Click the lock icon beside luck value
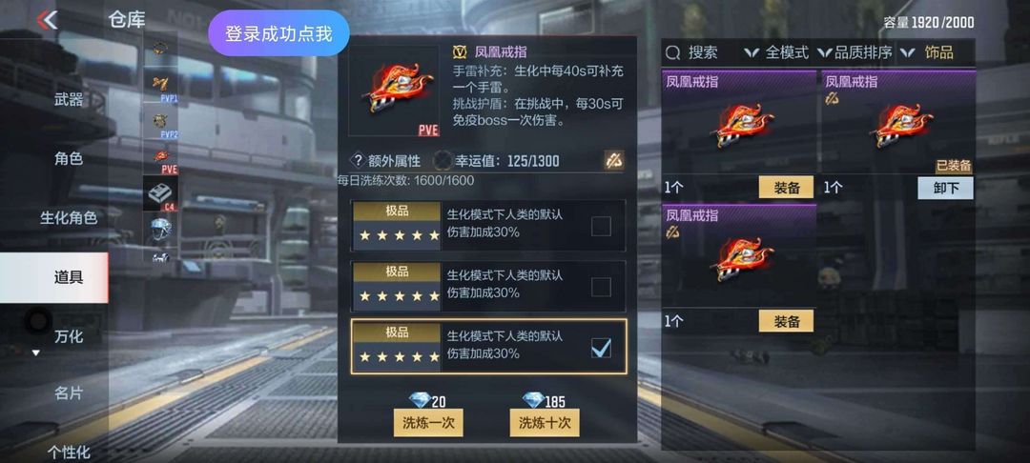Viewport: 1030px width, 463px height. [614, 160]
